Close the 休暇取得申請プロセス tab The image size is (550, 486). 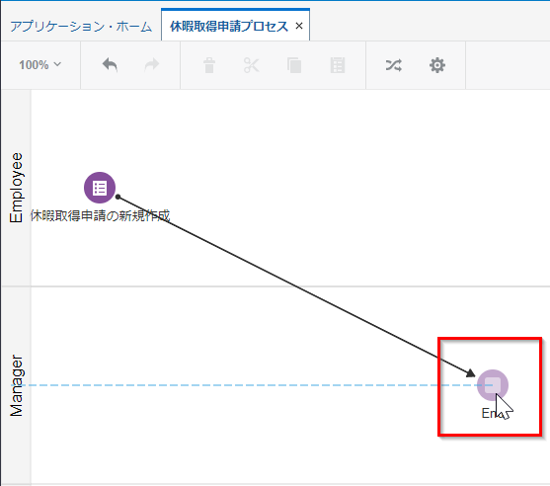pyautogui.click(x=299, y=26)
